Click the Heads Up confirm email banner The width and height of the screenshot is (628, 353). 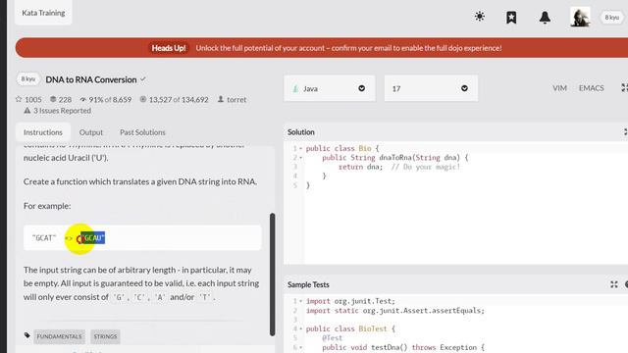[322, 48]
